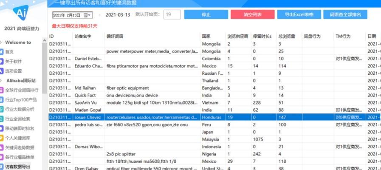This screenshot has height=170, width=381.
Task: Click the visitor name Madan Gopal
Action: click(88, 110)
